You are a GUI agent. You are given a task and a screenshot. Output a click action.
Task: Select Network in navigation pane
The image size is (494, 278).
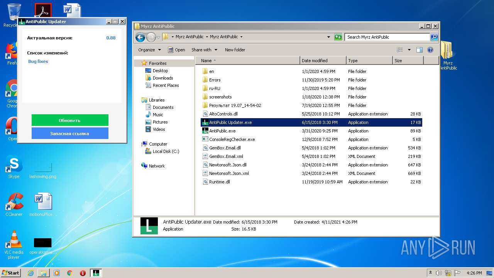point(157,166)
